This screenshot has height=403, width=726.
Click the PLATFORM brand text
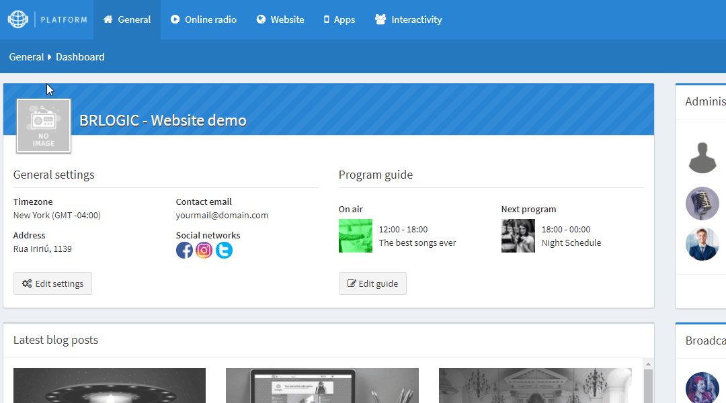tap(64, 20)
